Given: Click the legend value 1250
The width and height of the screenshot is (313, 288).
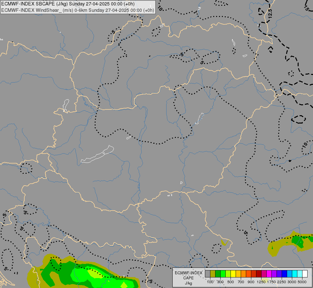Looking at the screenshot, I should click(261, 282).
